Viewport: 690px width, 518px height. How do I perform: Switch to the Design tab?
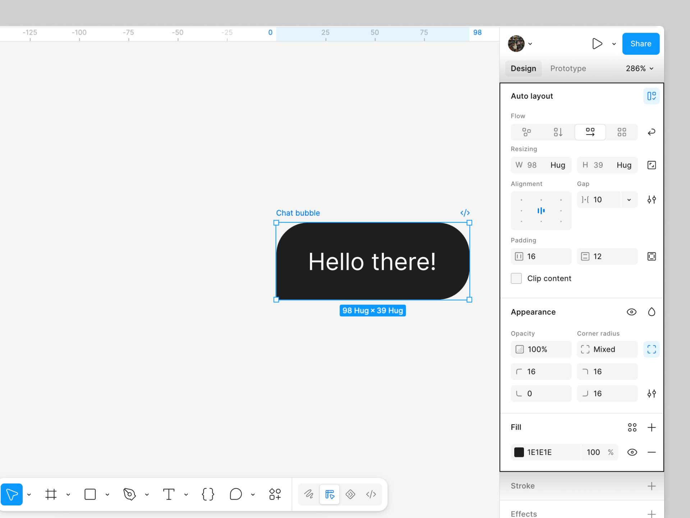523,68
